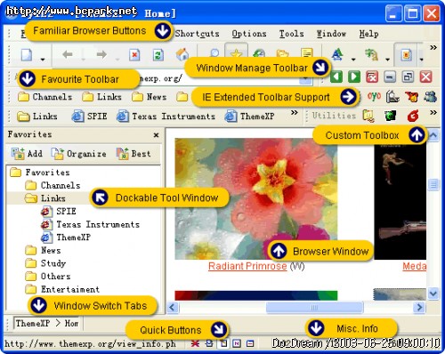Image resolution: width=445 pixels, height=354 pixels.
Task: Click the green next window arrow
Action: coord(354,76)
